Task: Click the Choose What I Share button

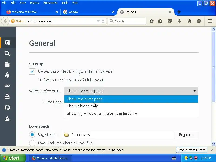Action: [191, 150]
